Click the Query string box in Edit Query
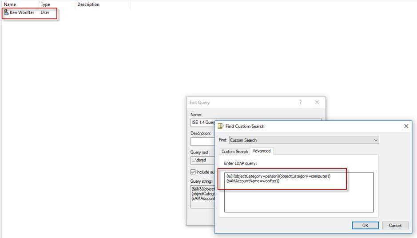This screenshot has width=417, height=238. click(x=203, y=197)
